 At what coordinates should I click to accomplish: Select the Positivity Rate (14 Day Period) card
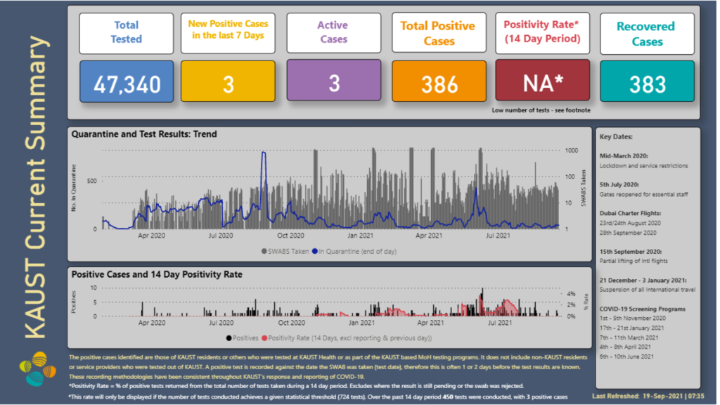[x=542, y=32]
